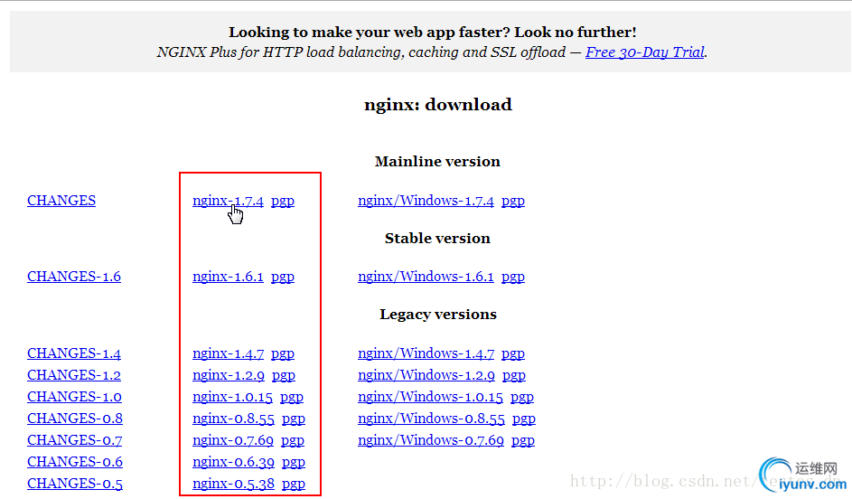Open pgp signature for nginx/Windows-0.8.55
The height and width of the screenshot is (499, 852).
click(524, 419)
